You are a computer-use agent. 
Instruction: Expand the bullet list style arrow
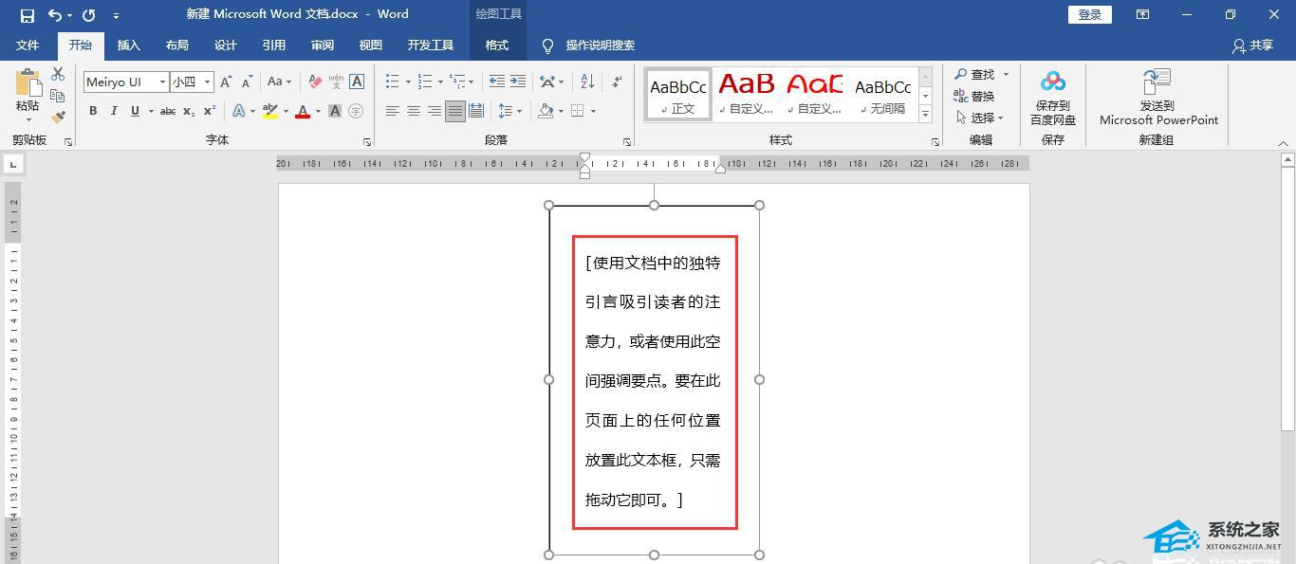[407, 82]
